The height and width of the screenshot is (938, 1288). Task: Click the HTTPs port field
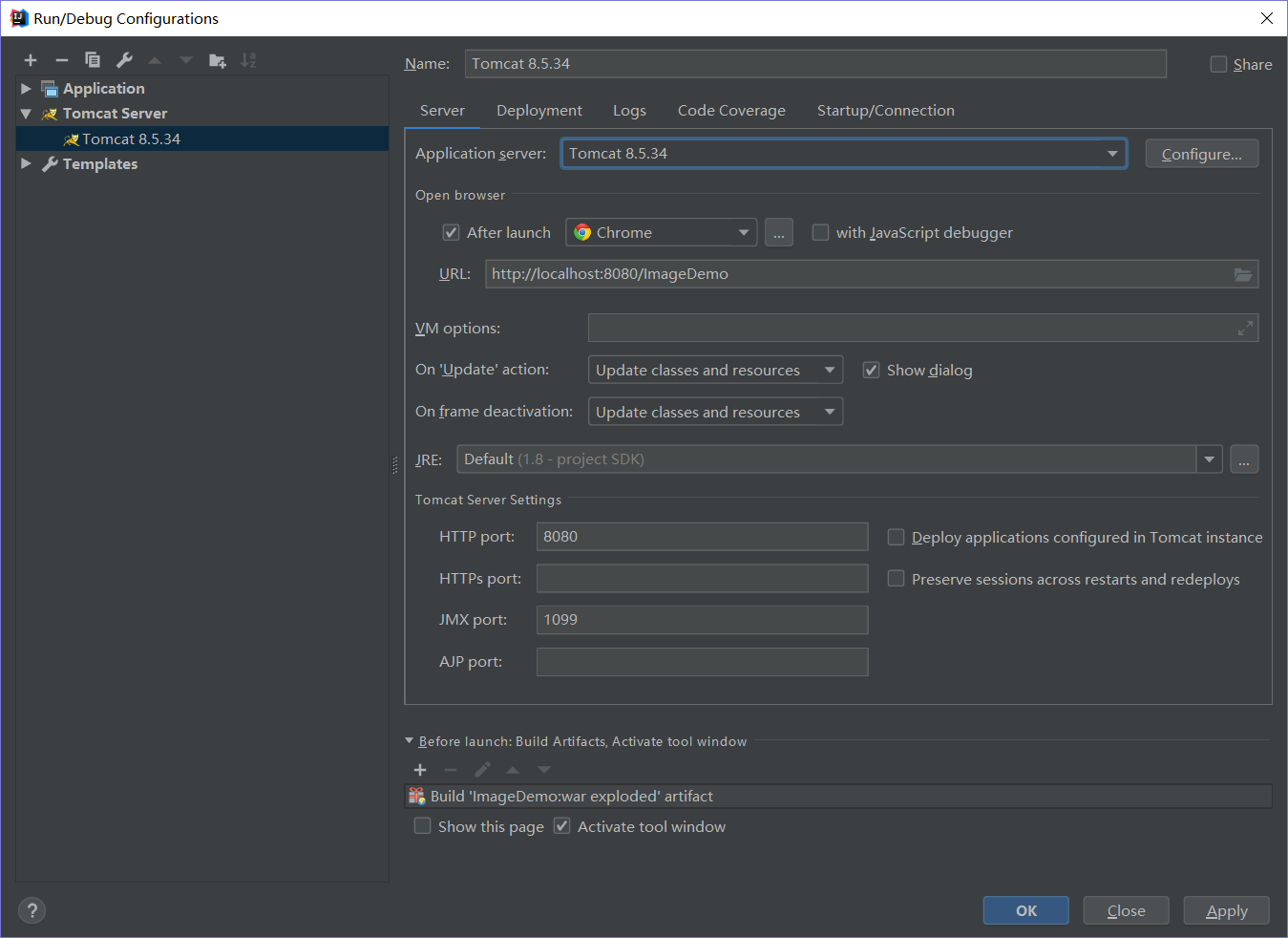703,578
